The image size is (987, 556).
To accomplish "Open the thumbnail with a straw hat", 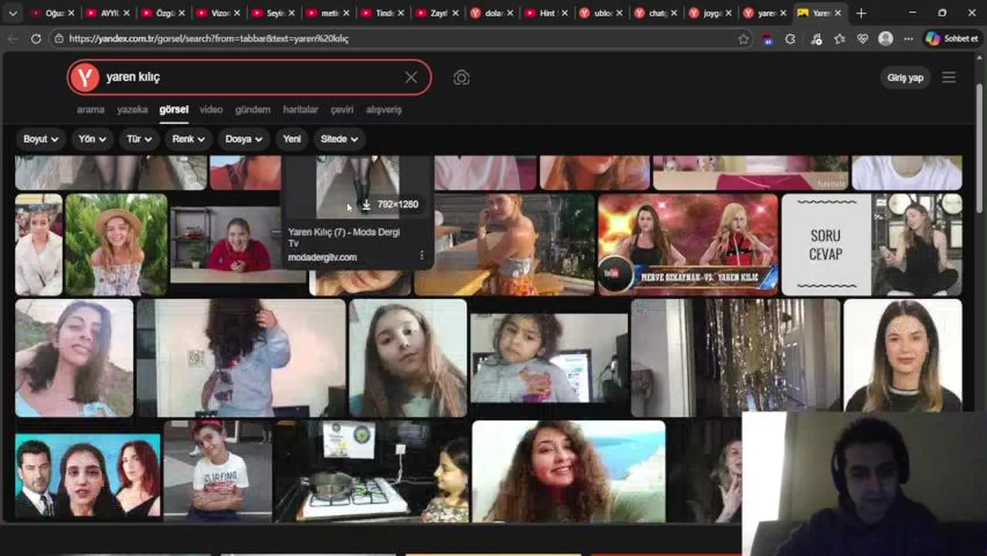I will click(x=117, y=245).
